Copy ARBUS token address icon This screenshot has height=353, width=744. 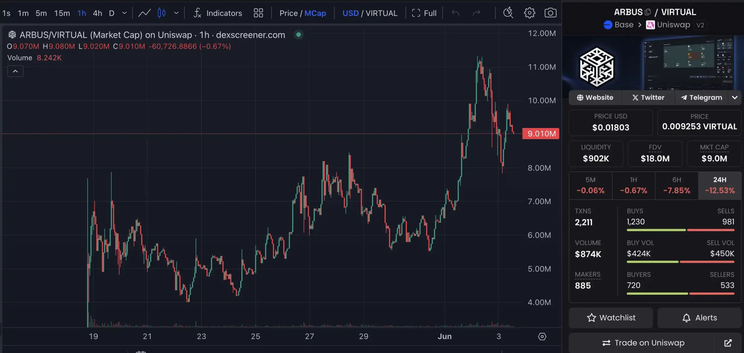(648, 12)
